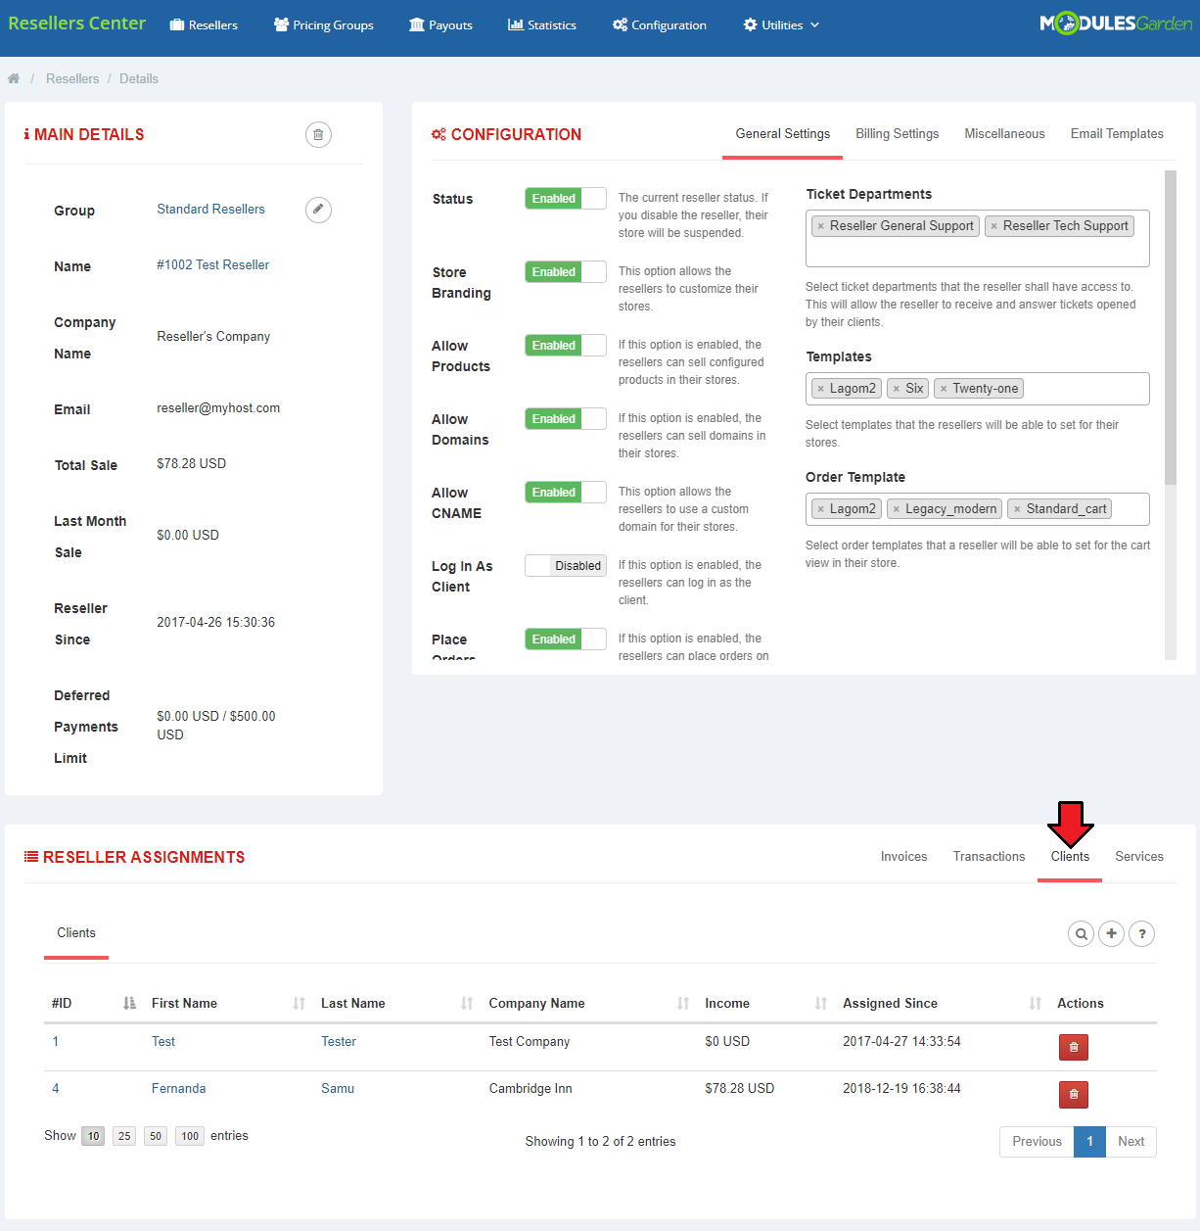Go to Previous page
1200x1231 pixels.
tap(1037, 1142)
